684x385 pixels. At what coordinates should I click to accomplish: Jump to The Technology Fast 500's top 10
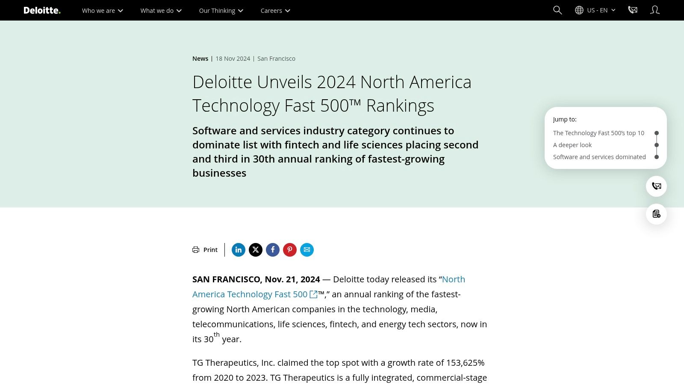(598, 133)
